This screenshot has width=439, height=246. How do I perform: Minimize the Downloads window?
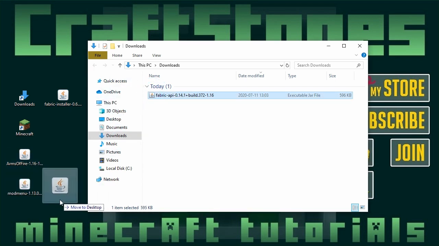pyautogui.click(x=329, y=46)
